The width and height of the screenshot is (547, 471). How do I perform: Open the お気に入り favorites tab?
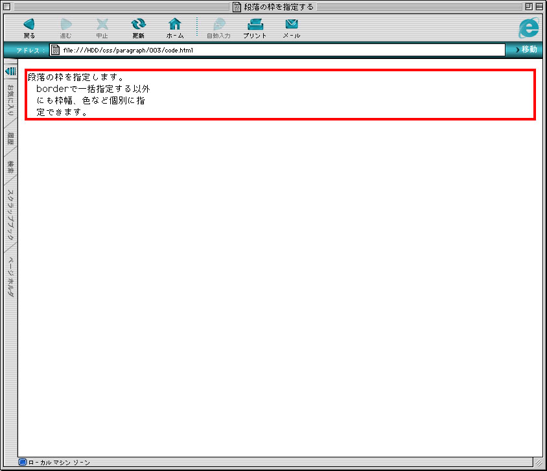[10, 100]
